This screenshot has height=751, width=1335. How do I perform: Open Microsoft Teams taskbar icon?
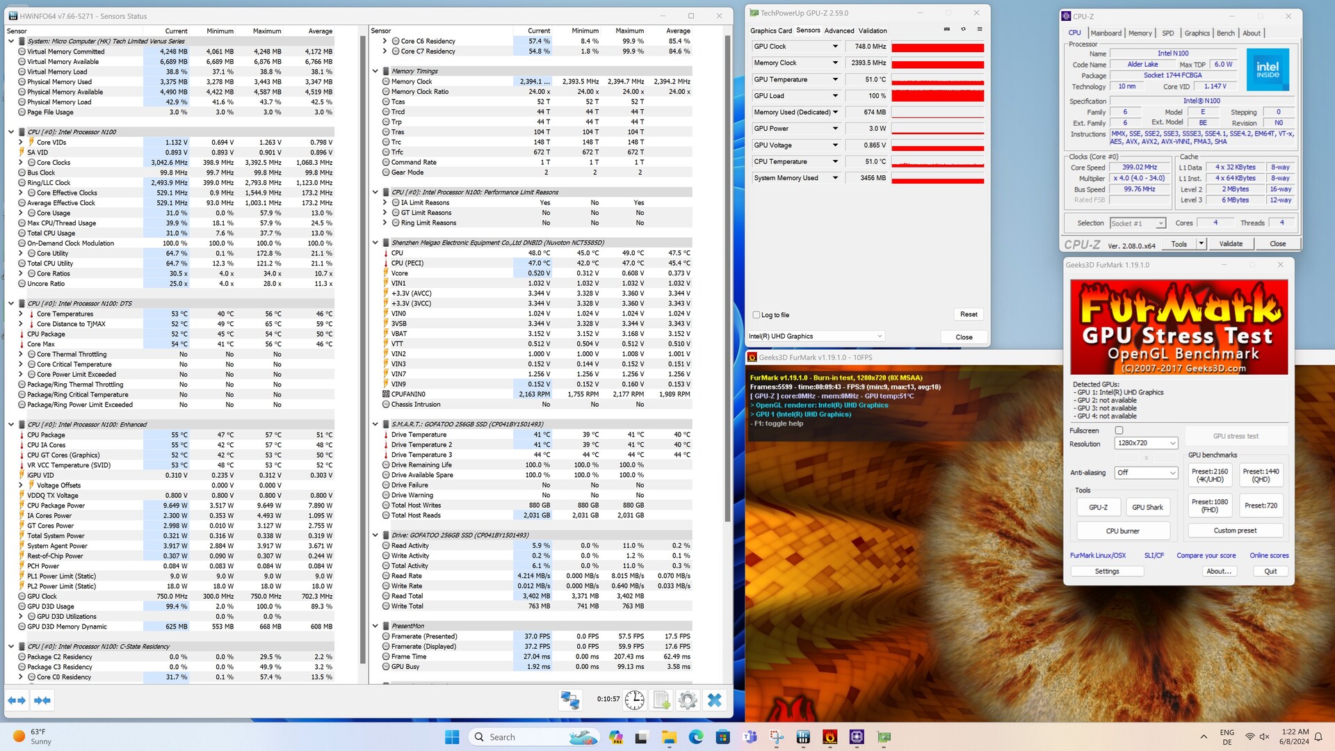750,737
